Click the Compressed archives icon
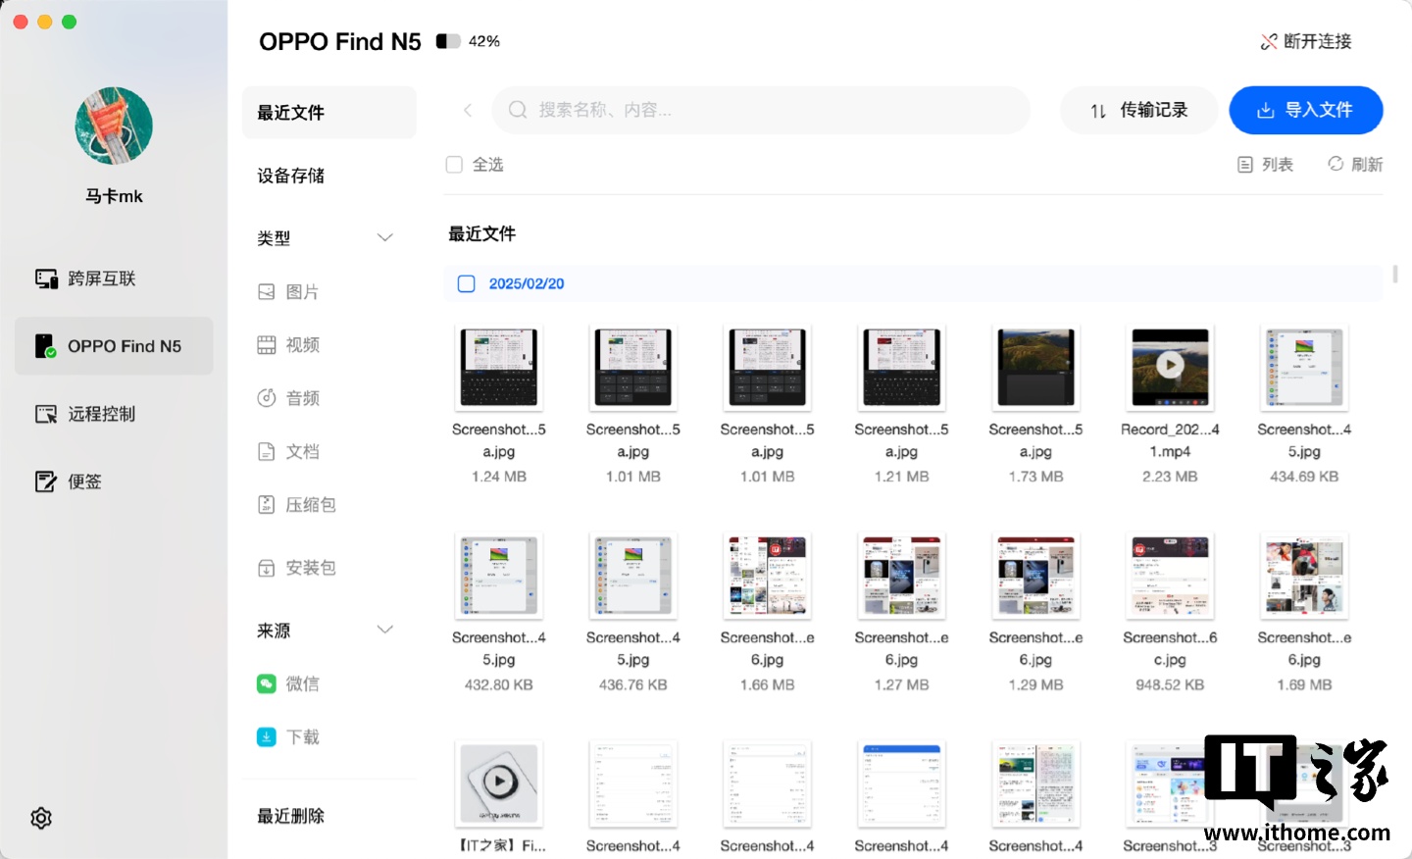The height and width of the screenshot is (859, 1412). pyautogui.click(x=267, y=505)
